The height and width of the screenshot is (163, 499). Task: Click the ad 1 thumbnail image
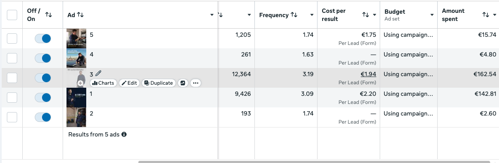coord(76,98)
